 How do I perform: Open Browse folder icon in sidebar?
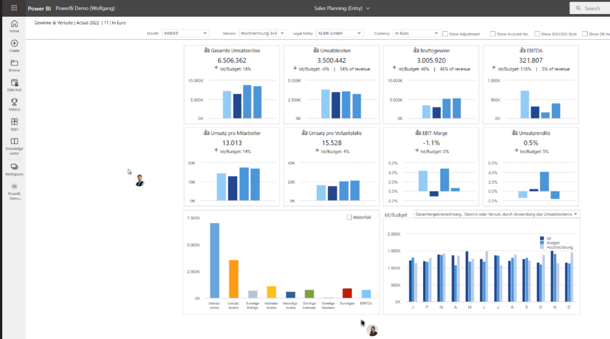14,63
